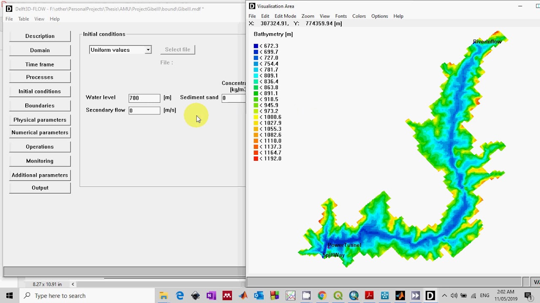
Task: Click the Sediment sand concentration field
Action: tap(234, 98)
